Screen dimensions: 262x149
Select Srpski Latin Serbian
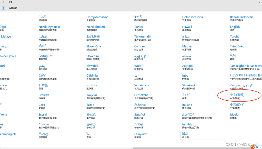click(x=48, y=116)
